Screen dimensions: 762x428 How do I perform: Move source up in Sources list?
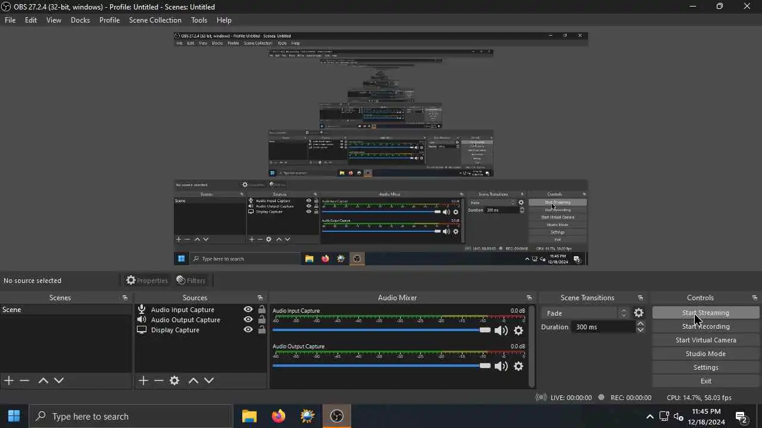pyautogui.click(x=193, y=380)
